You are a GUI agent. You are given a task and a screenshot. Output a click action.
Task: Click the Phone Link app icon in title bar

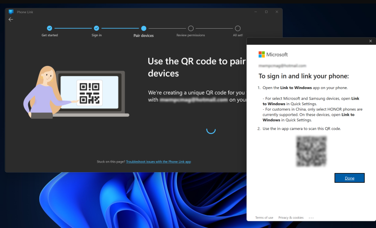click(11, 12)
